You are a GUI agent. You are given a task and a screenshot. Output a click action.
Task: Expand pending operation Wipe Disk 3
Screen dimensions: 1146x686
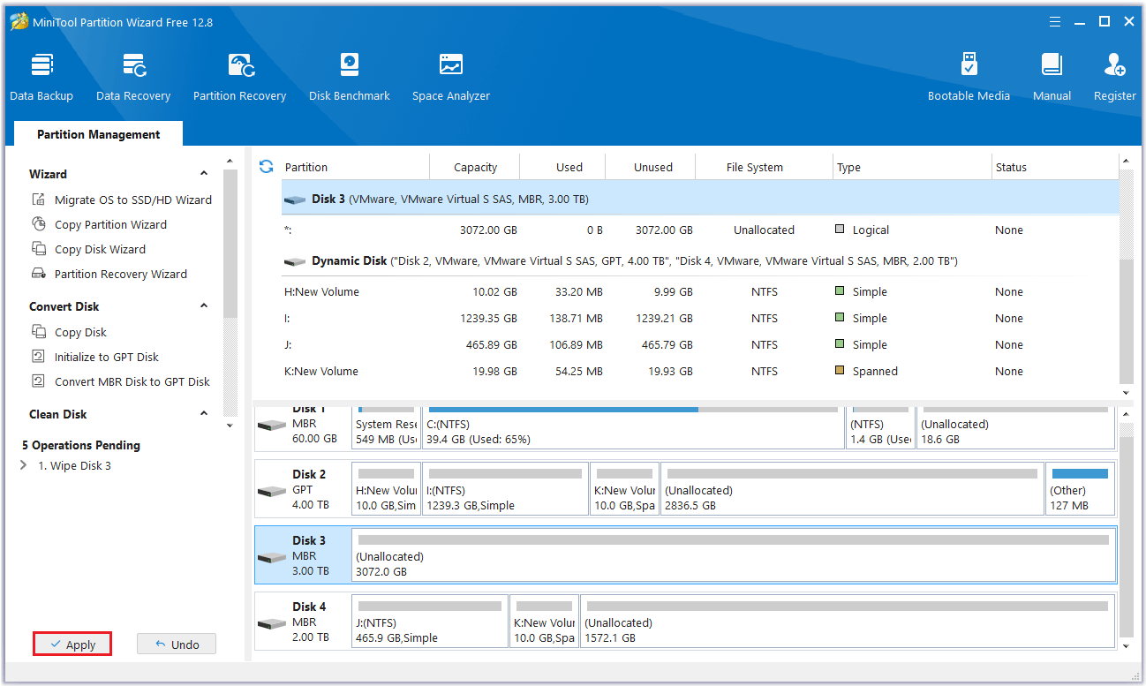pyautogui.click(x=24, y=465)
